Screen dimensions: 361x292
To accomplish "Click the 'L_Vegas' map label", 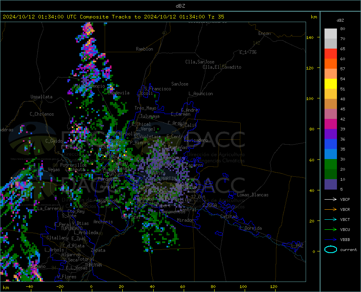I will point(51,169).
